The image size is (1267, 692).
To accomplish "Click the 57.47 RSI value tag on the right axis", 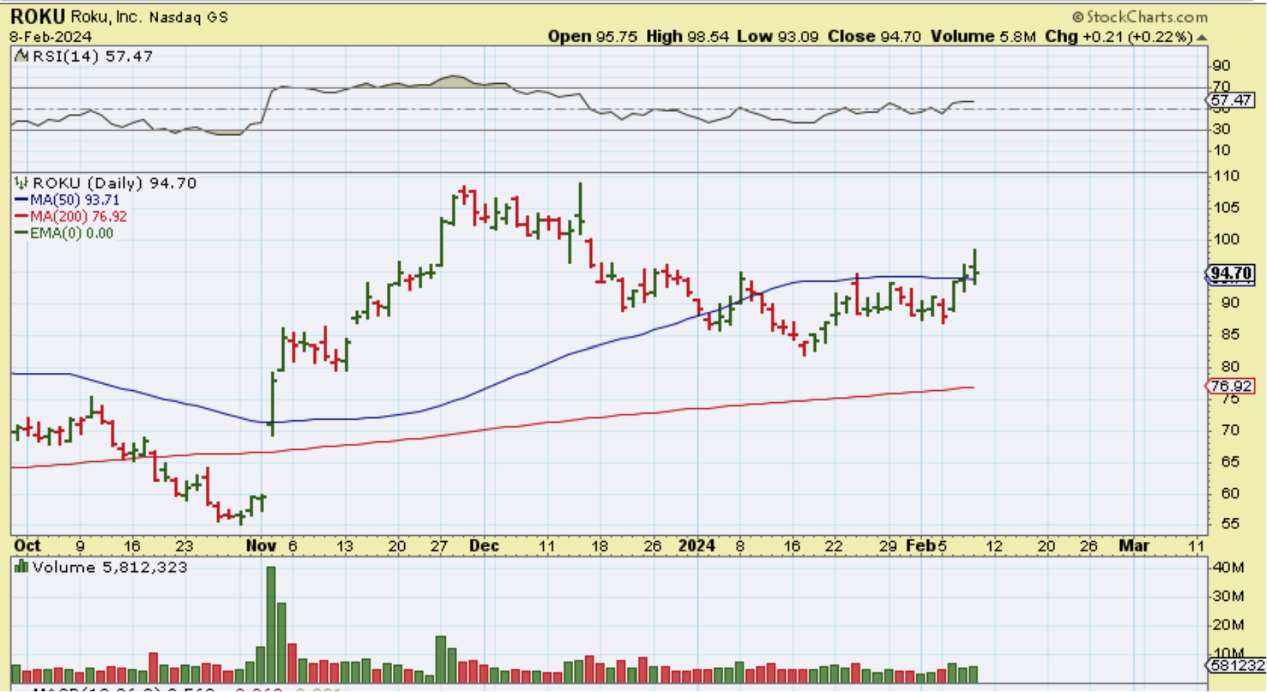I will 1231,101.
